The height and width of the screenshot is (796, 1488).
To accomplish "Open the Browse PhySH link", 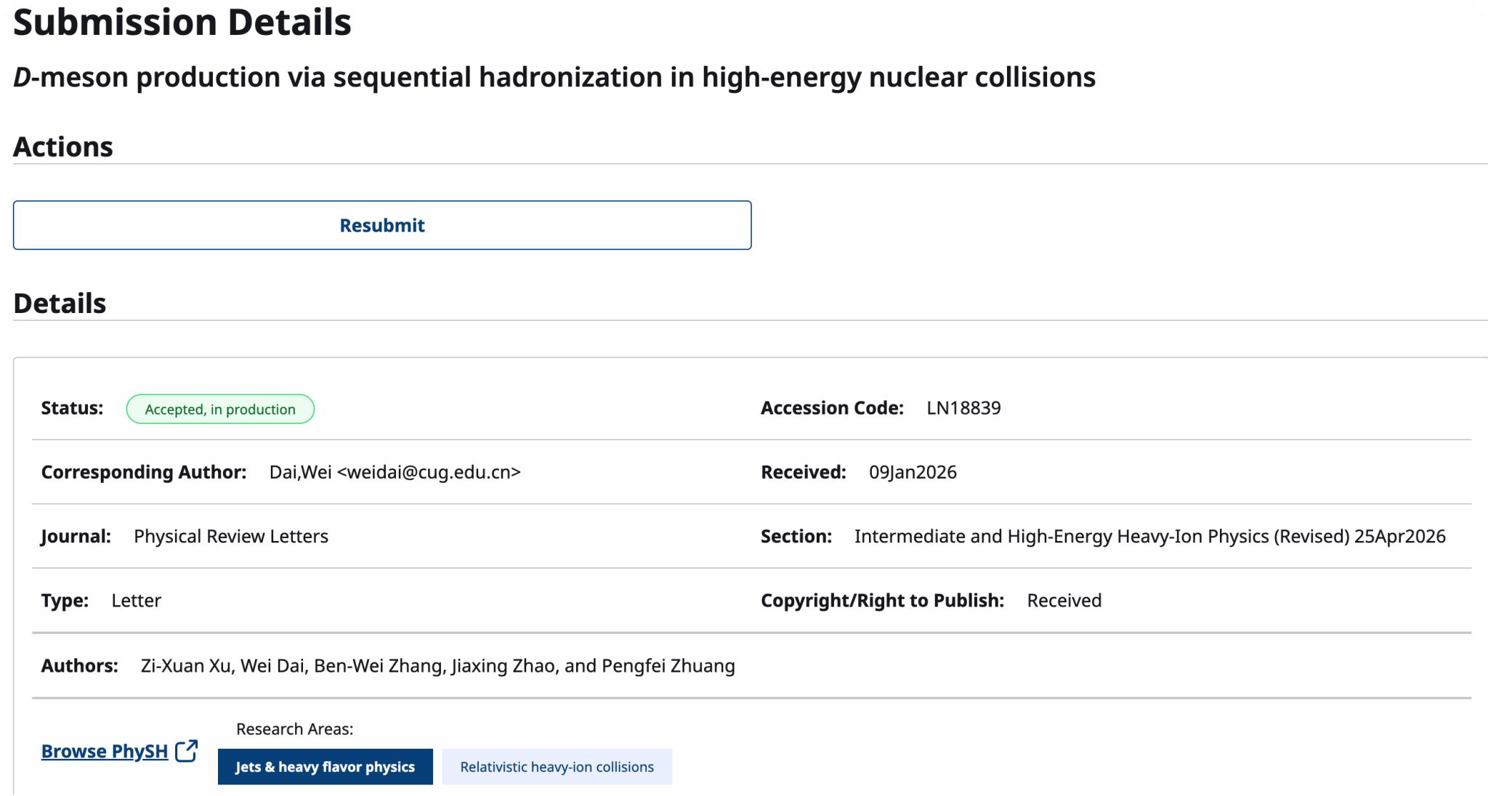I will (x=105, y=751).
